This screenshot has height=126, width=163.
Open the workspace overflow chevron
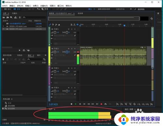point(131,9)
